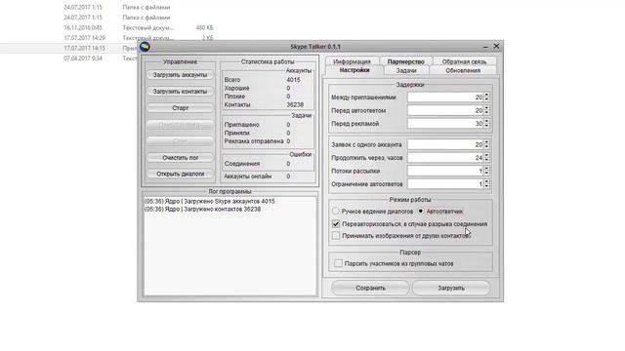Click the 'Загрузить аккаунты' button

click(x=180, y=75)
